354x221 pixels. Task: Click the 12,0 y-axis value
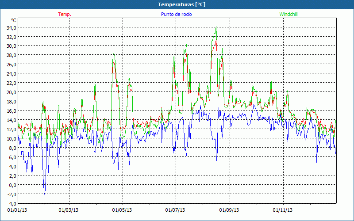(x=12, y=130)
